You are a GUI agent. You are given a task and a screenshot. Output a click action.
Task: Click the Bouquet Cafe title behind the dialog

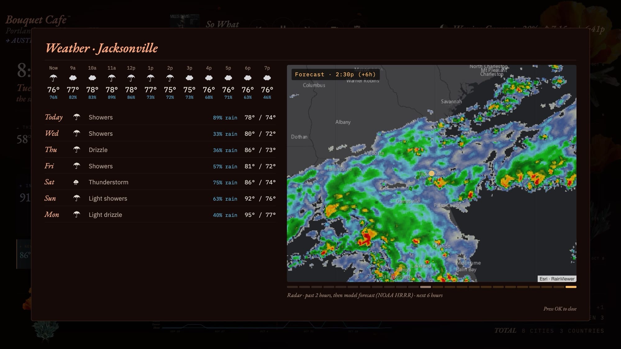(36, 20)
